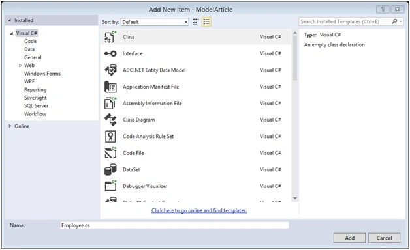This screenshot has width=410, height=250.
Task: Select the Data category
Action: click(x=29, y=49)
